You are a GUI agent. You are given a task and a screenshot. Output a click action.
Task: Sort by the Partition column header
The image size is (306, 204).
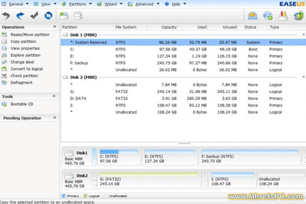coord(87,27)
